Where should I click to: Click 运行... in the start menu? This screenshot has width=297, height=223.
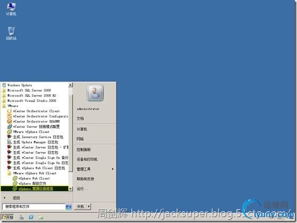tap(82, 189)
